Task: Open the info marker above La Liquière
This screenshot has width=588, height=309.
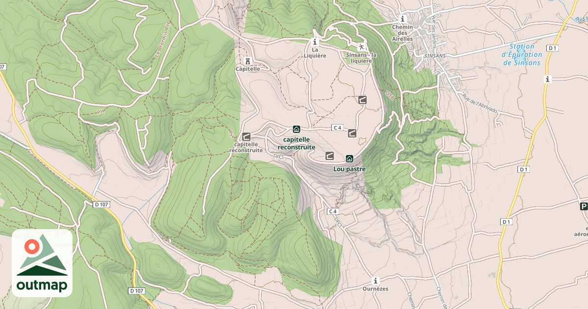Action: tap(315, 42)
